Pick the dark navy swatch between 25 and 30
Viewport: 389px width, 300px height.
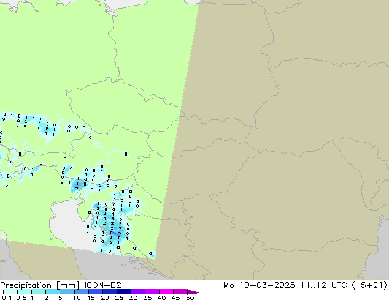coord(123,292)
